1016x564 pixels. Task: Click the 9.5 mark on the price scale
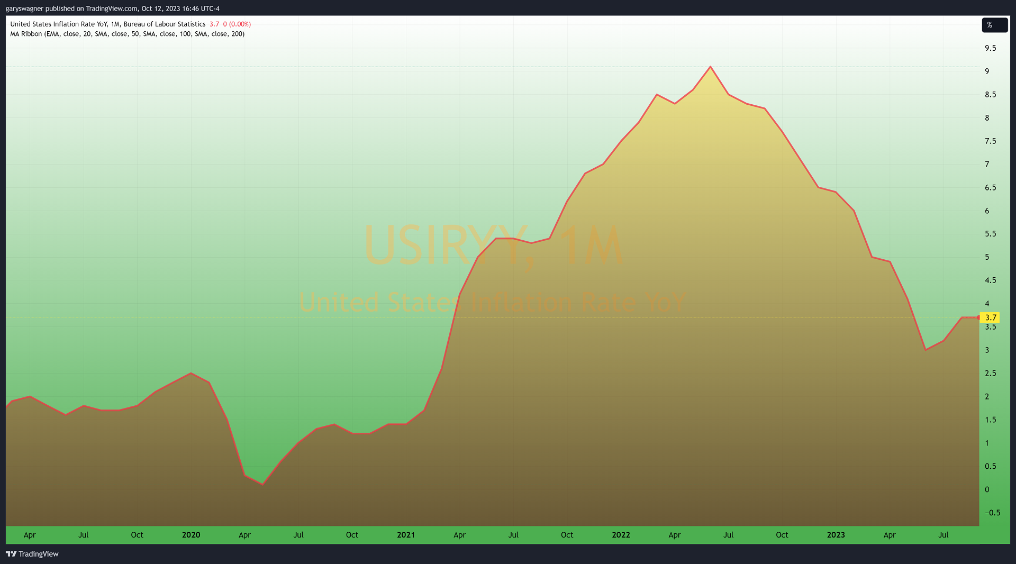(990, 48)
